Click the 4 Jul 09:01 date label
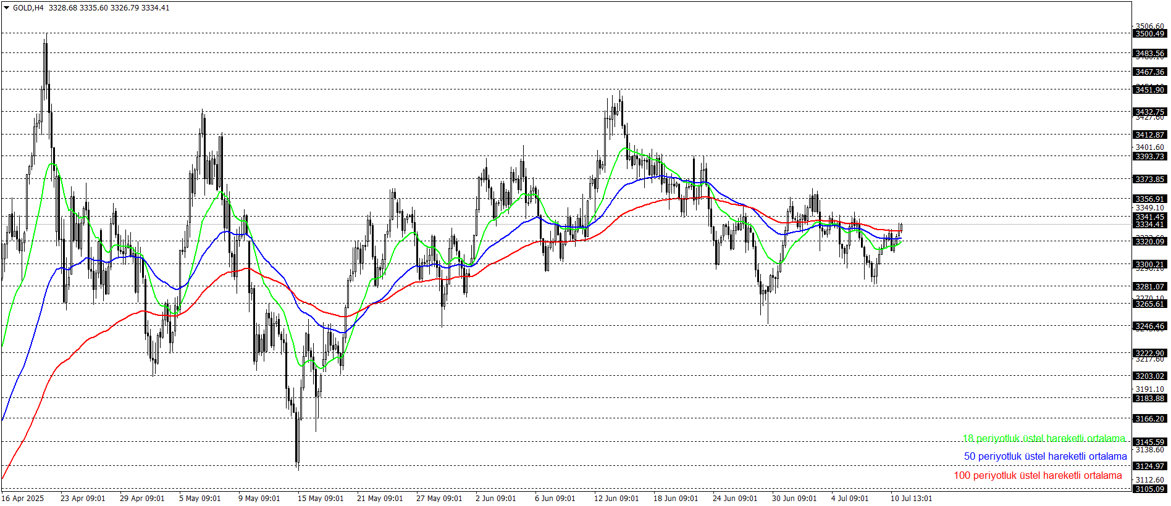 pos(850,499)
